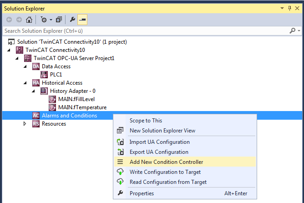Screen dimensions: 304x203
Task: Choose Add New Condition Controller
Action: point(185,162)
